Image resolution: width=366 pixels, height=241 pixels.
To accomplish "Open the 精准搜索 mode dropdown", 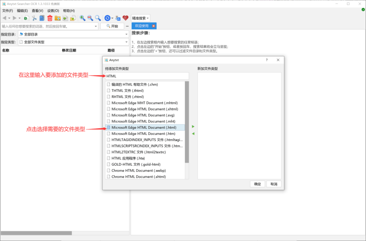I will pyautogui.click(x=141, y=18).
